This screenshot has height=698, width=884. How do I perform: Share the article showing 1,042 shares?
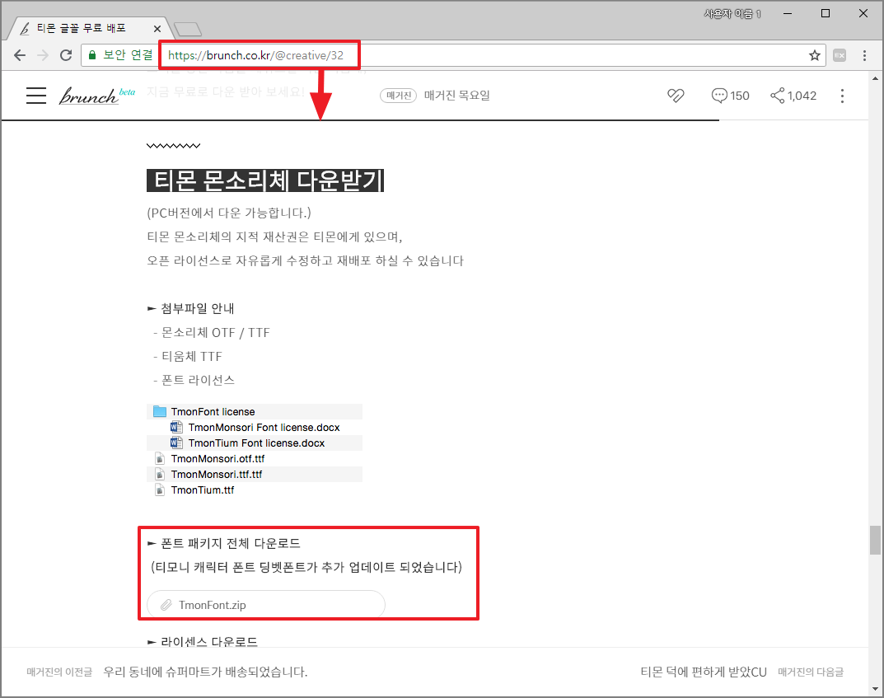tap(793, 96)
